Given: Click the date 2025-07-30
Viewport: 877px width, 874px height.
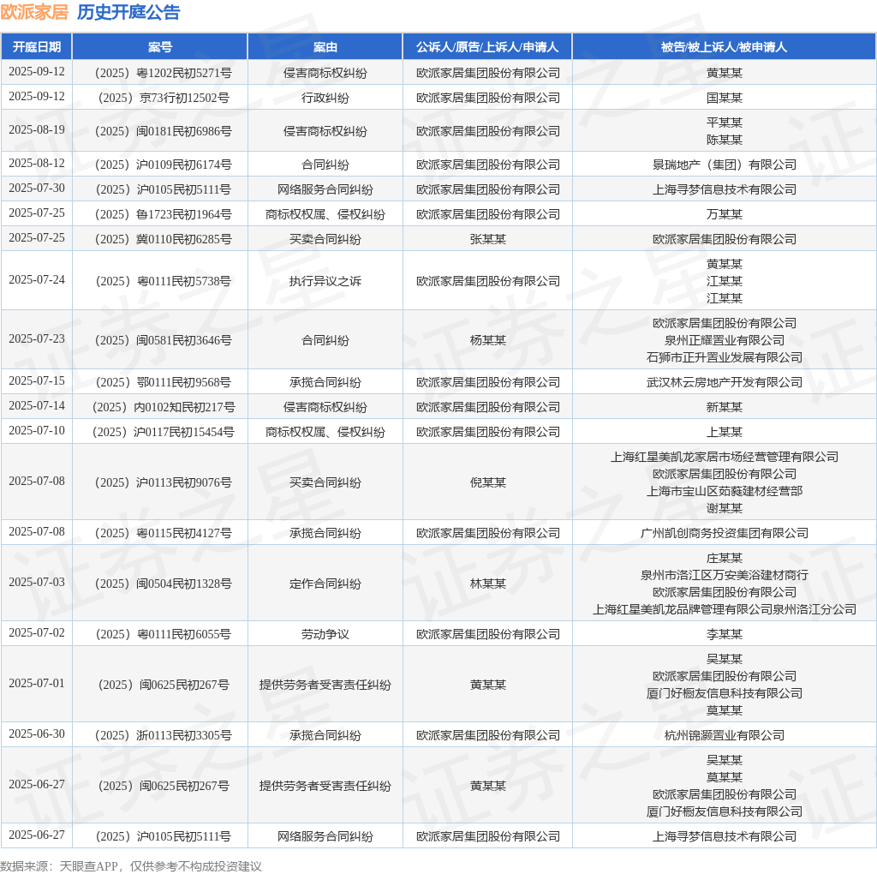Looking at the screenshot, I should (37, 188).
